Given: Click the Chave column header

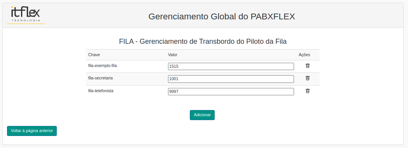Looking at the screenshot, I should (x=94, y=55).
